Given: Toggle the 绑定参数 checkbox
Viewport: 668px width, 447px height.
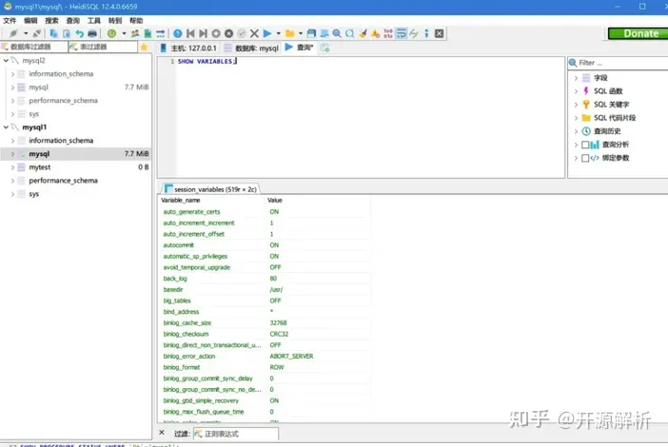Looking at the screenshot, I should click(585, 158).
